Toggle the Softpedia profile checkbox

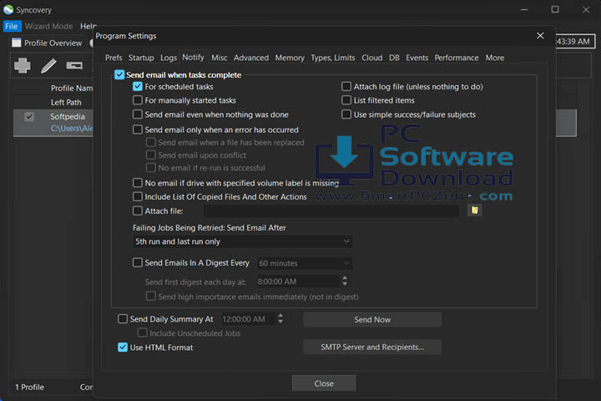pyautogui.click(x=29, y=117)
